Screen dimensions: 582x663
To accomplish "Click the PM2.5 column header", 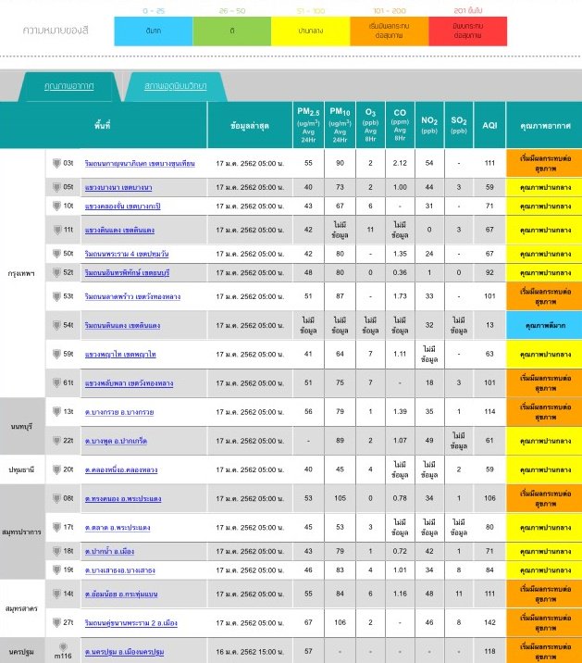I will [308, 125].
